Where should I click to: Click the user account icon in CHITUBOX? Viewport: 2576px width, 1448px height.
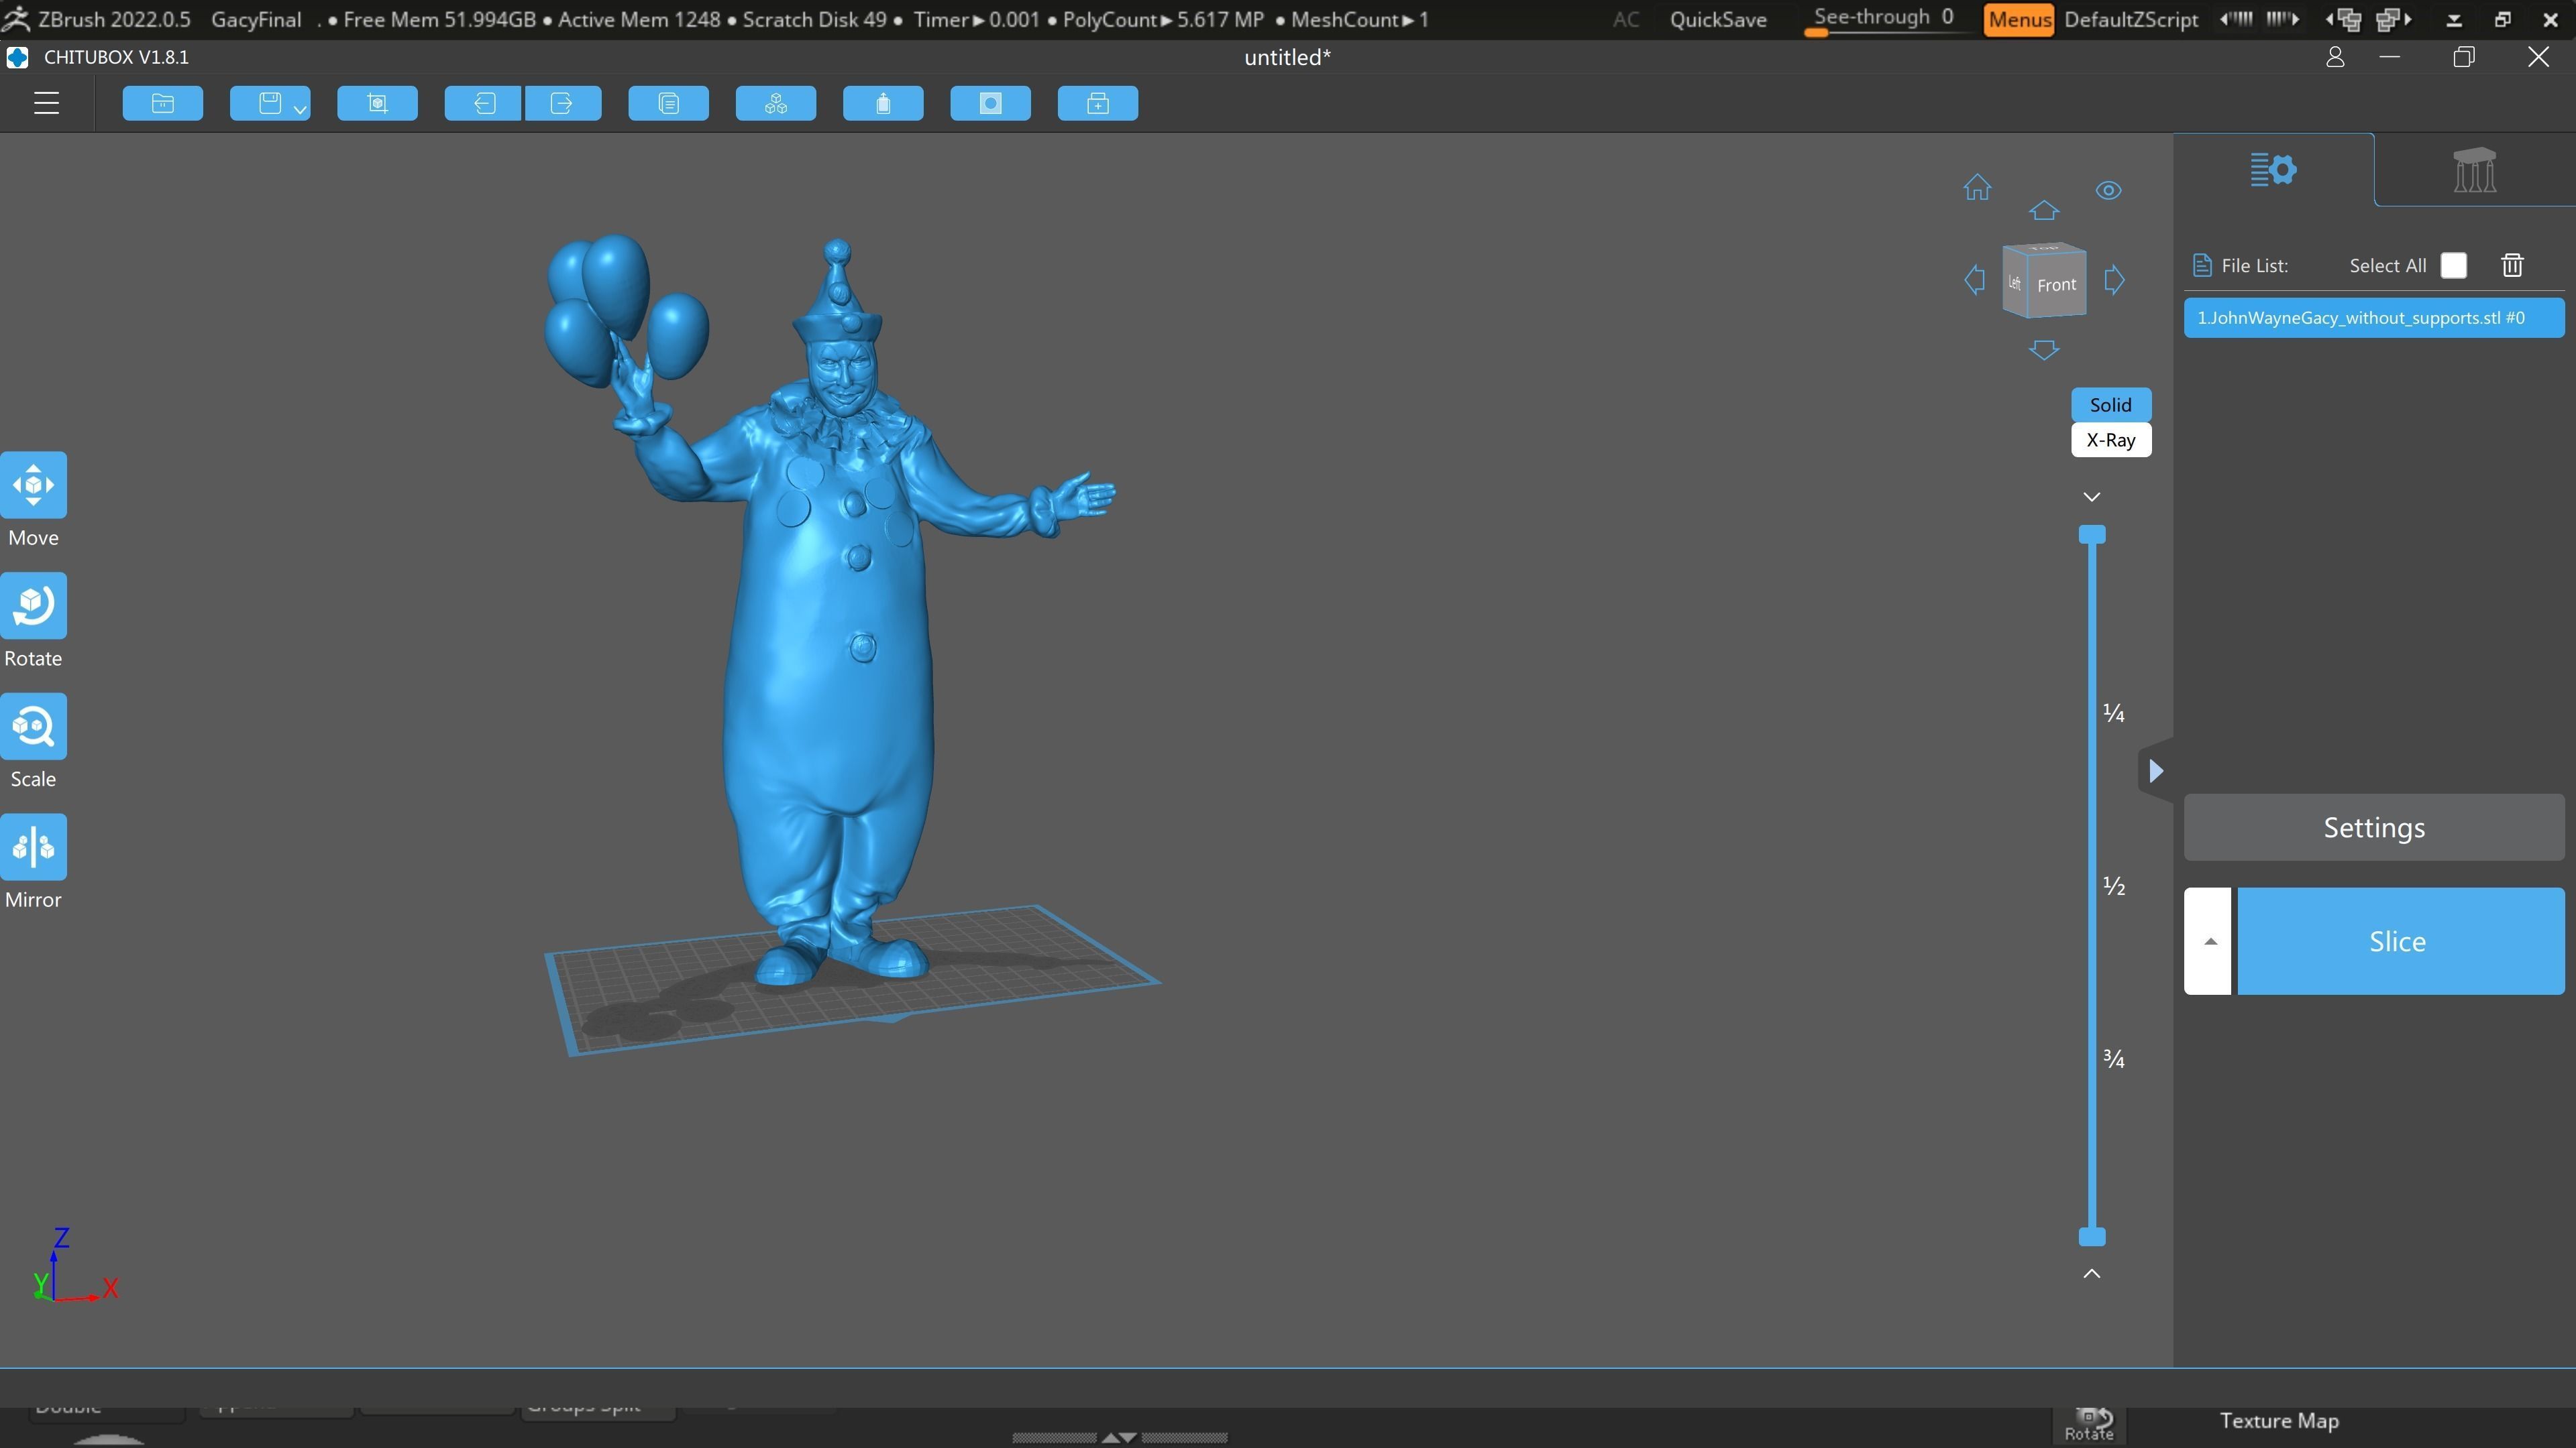(2335, 57)
